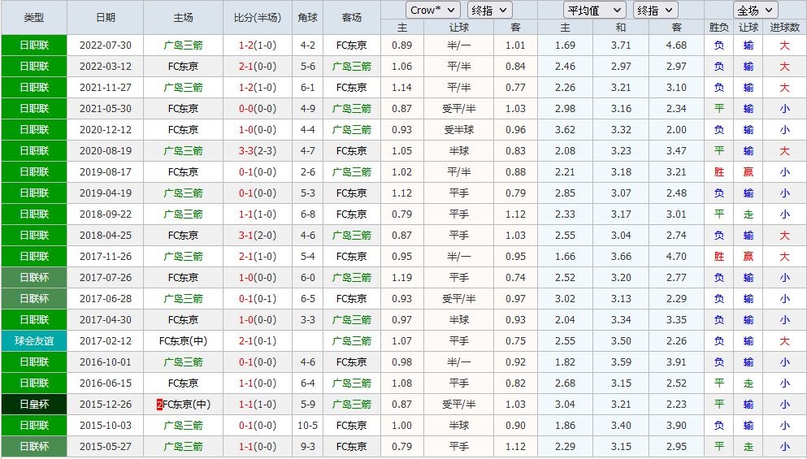The width and height of the screenshot is (807, 459).
Task: Click score 1-1(0-0) in the 2016-06-15 row
Action: tap(258, 383)
